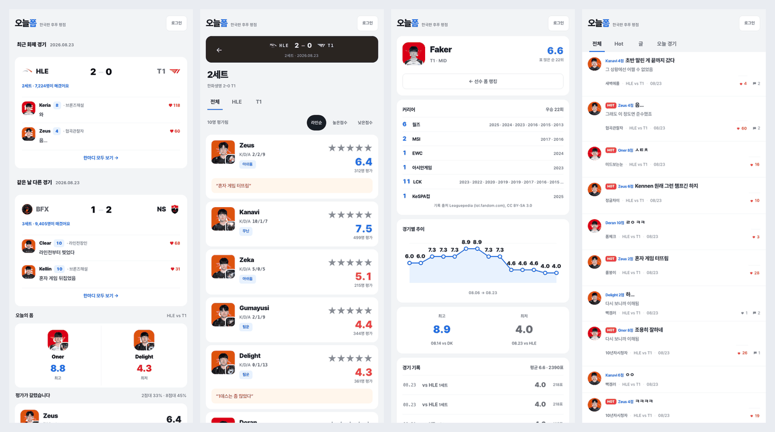The image size is (775, 432).
Task: Tap the red T1 logo on the home match card
Action: click(x=175, y=71)
